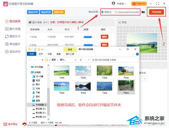169x128 pixels.
Task: Open the dropdown under 重命名 in converter
Action: click(145, 78)
